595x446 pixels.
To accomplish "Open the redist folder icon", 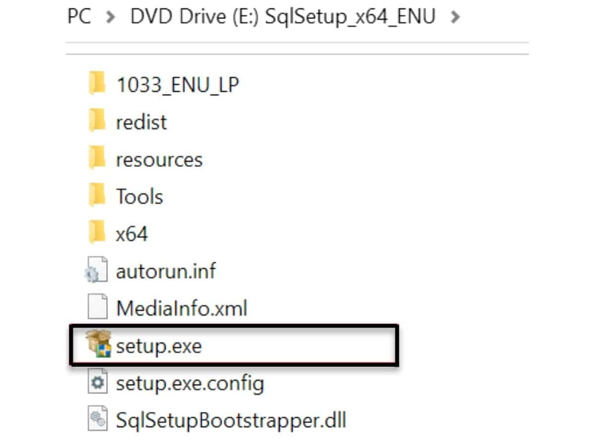I will click(97, 120).
